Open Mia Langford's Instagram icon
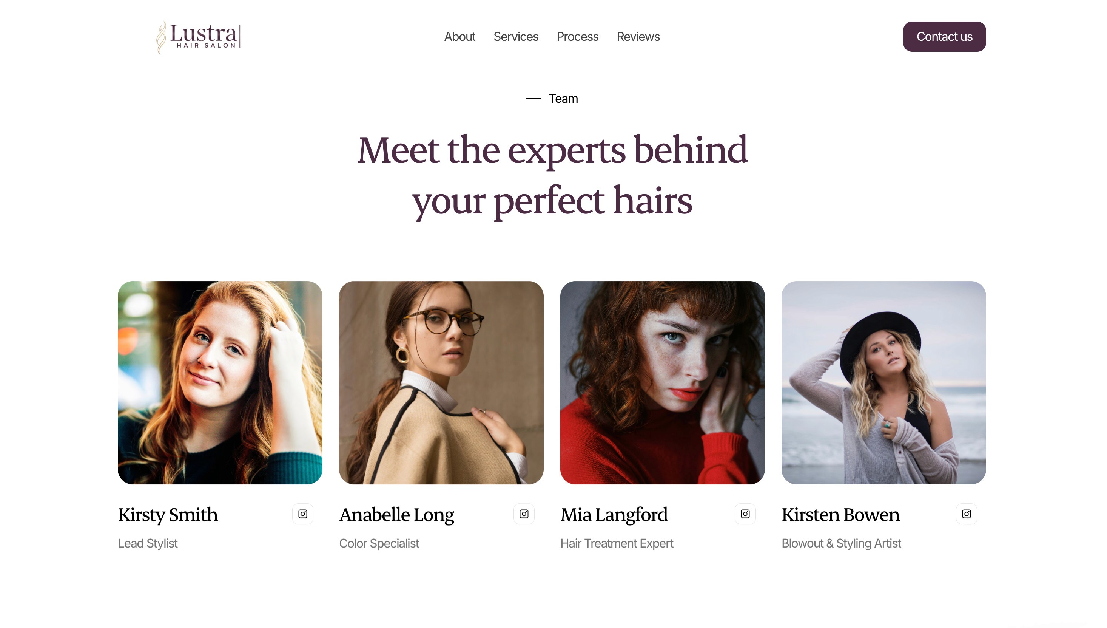The image size is (1107, 628). point(745,514)
